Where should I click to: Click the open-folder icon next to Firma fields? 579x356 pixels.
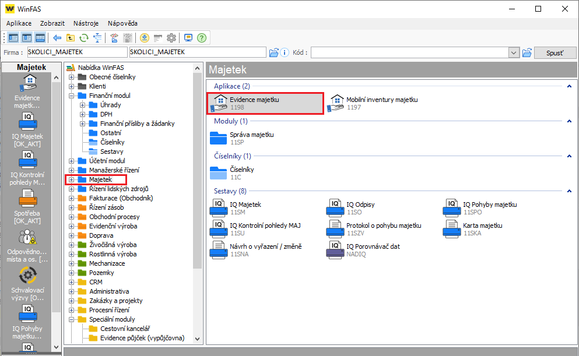click(x=273, y=52)
